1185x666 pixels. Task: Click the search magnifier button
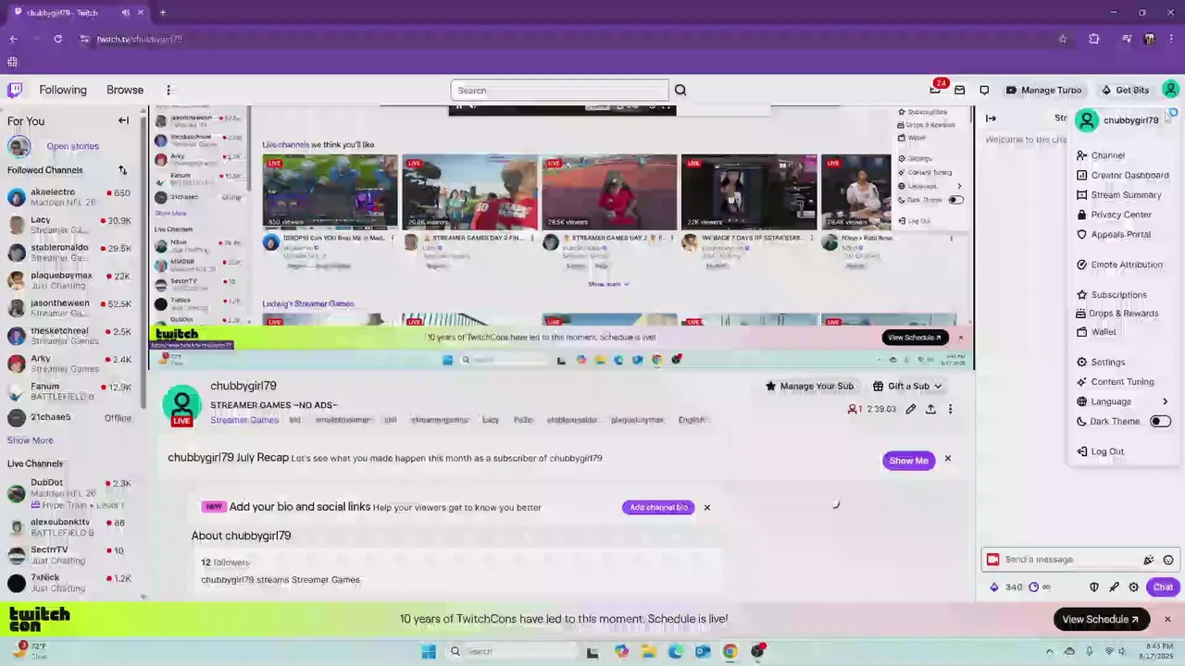680,90
